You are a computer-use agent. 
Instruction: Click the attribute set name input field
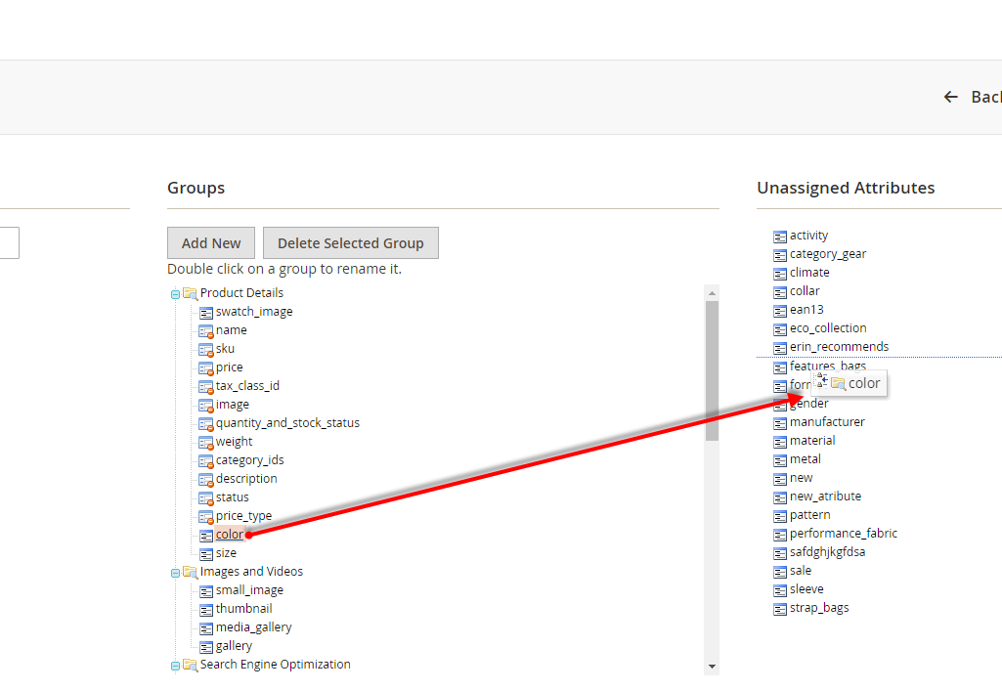click(x=9, y=242)
